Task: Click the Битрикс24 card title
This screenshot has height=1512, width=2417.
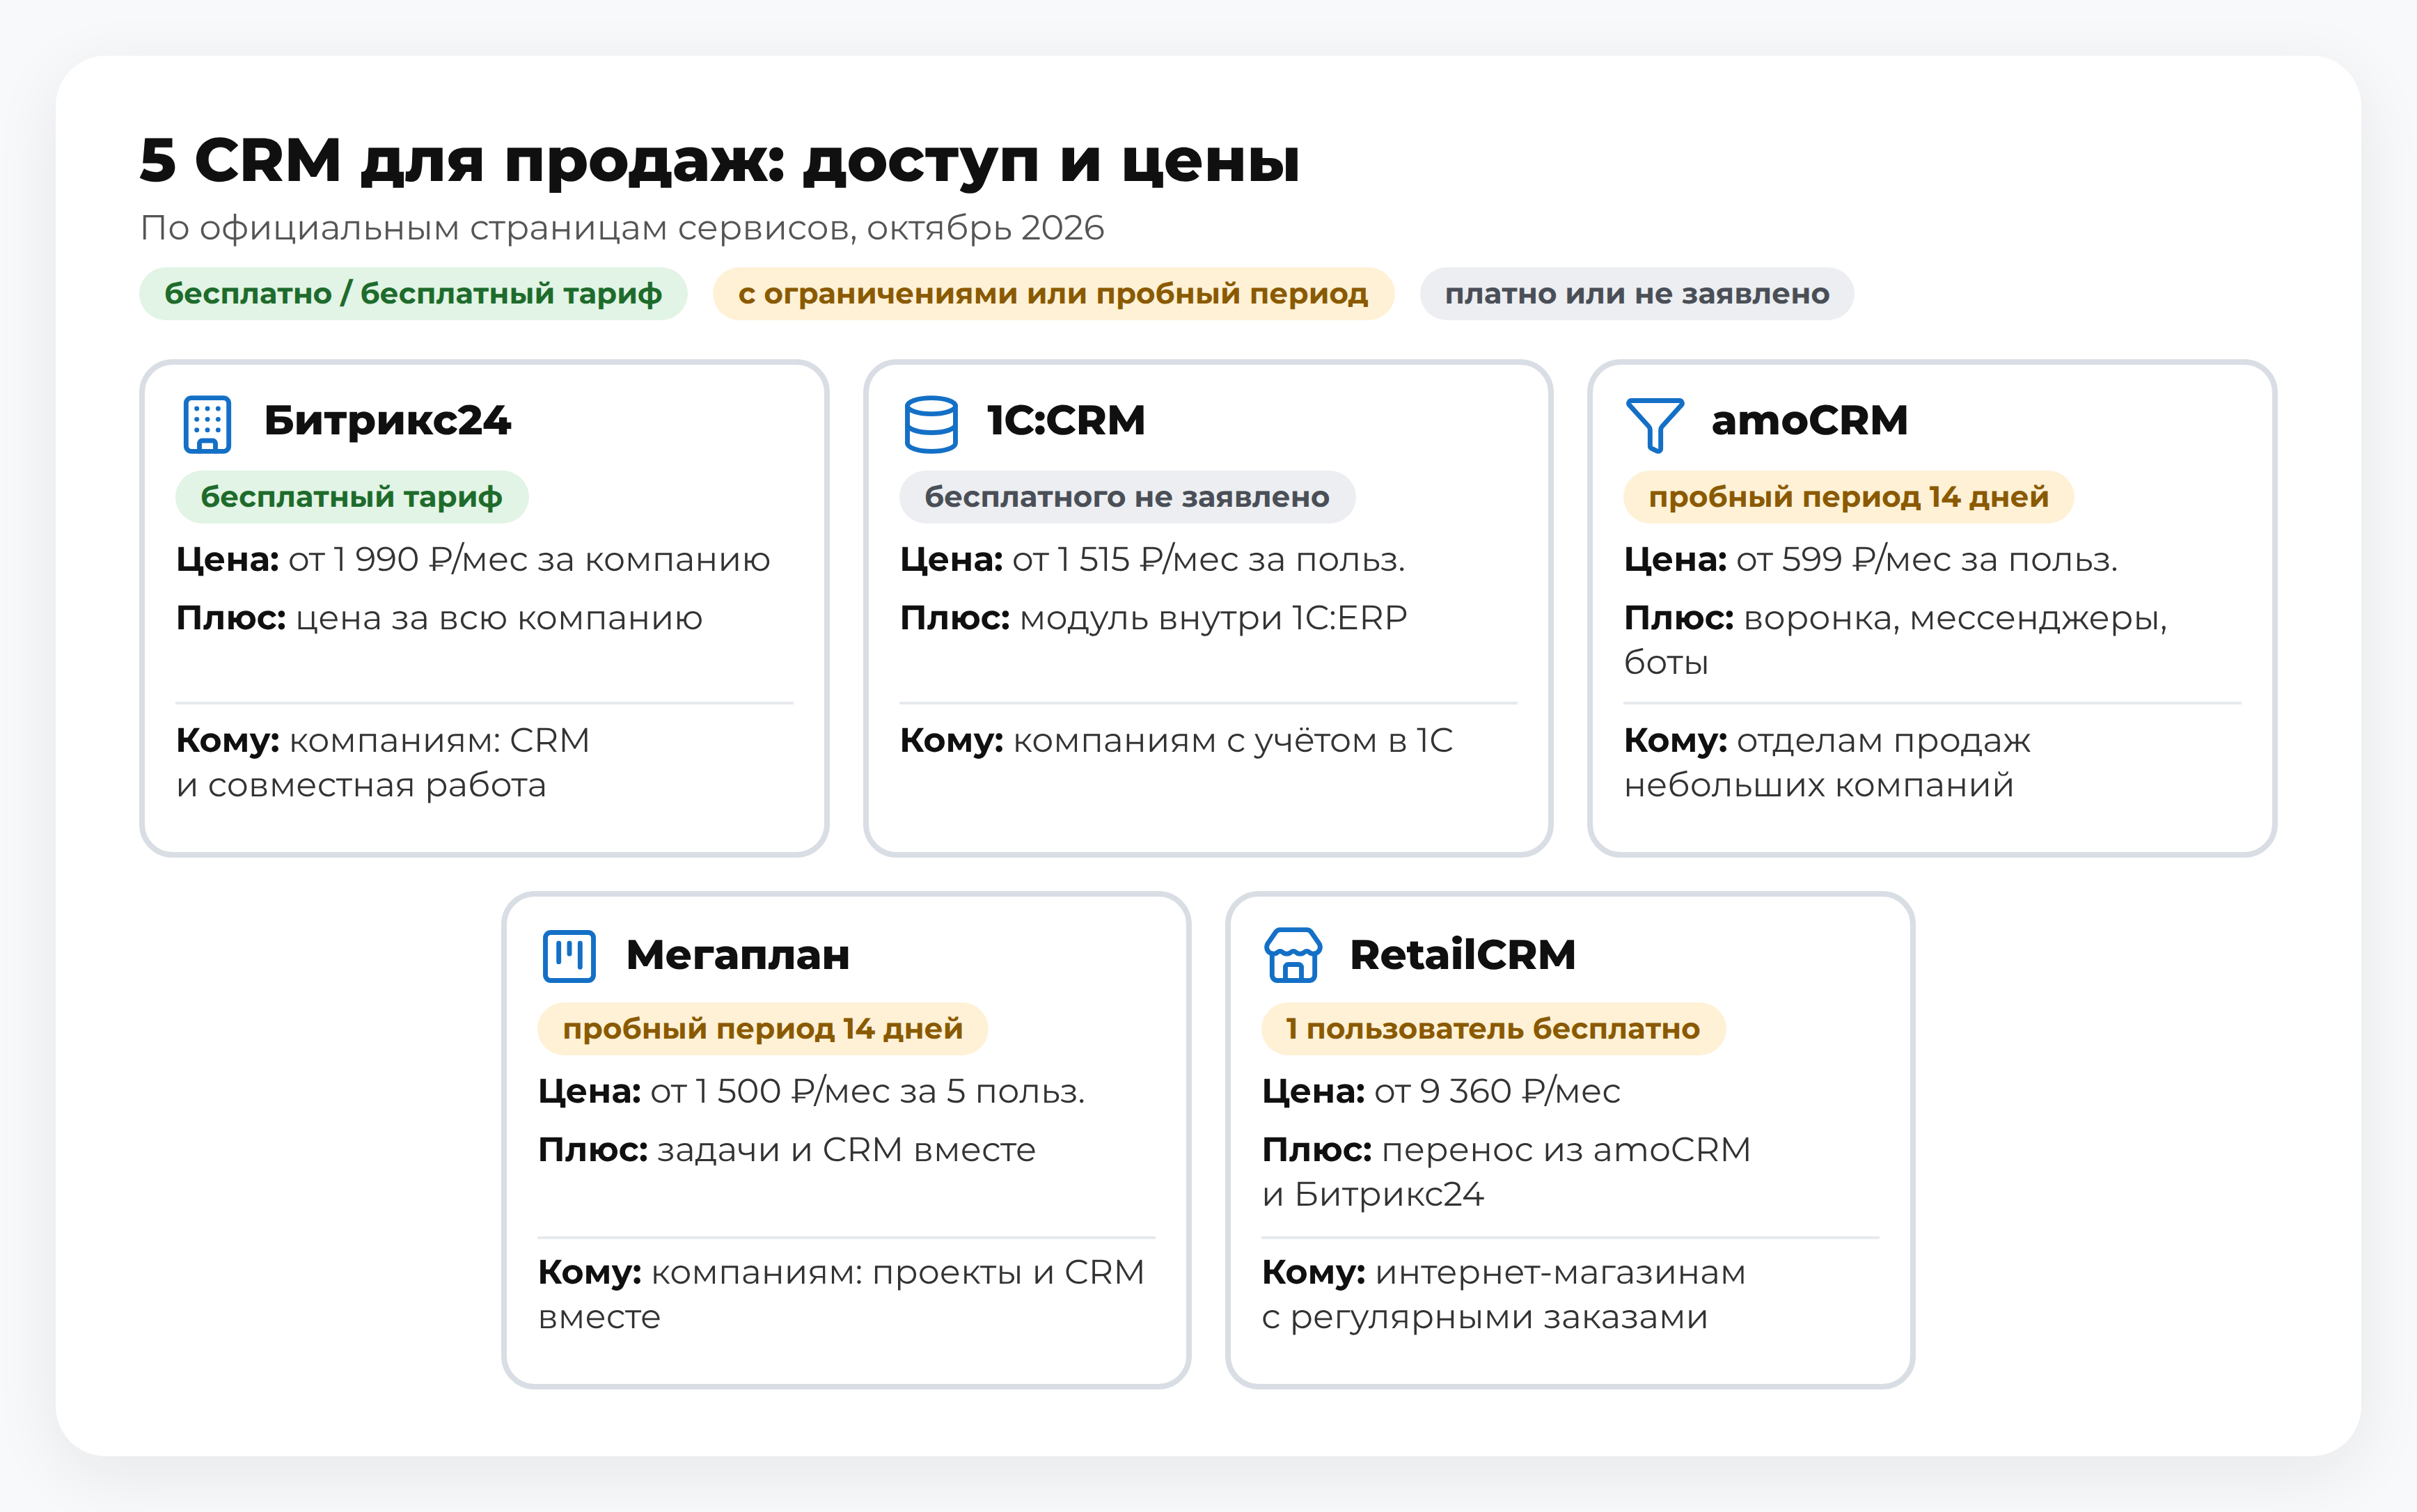Action: [387, 421]
